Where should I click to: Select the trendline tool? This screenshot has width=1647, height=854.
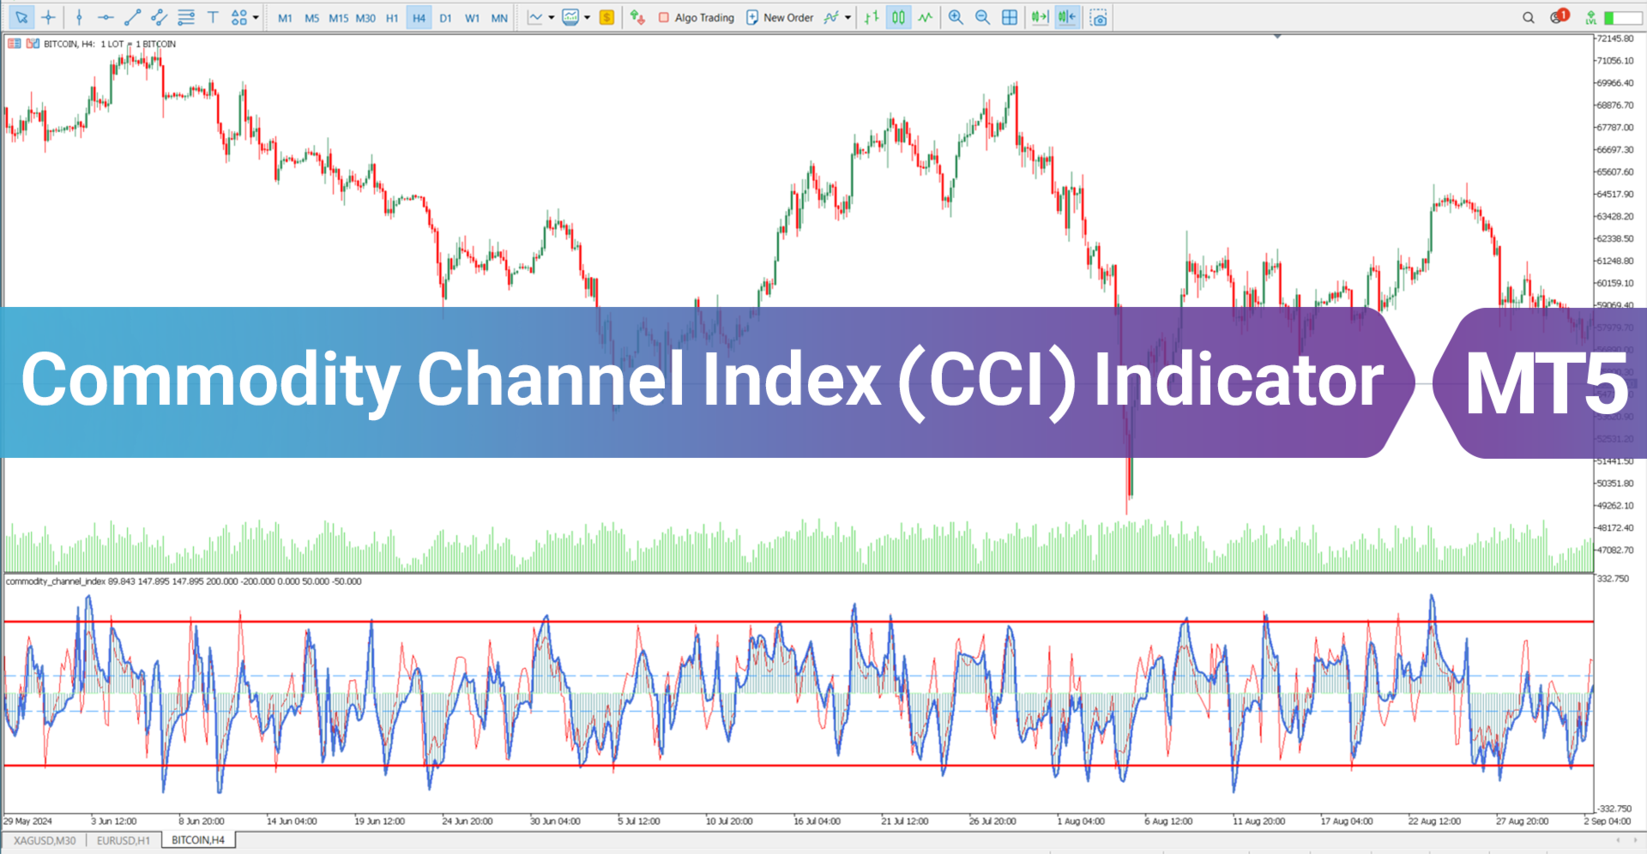[x=132, y=17]
